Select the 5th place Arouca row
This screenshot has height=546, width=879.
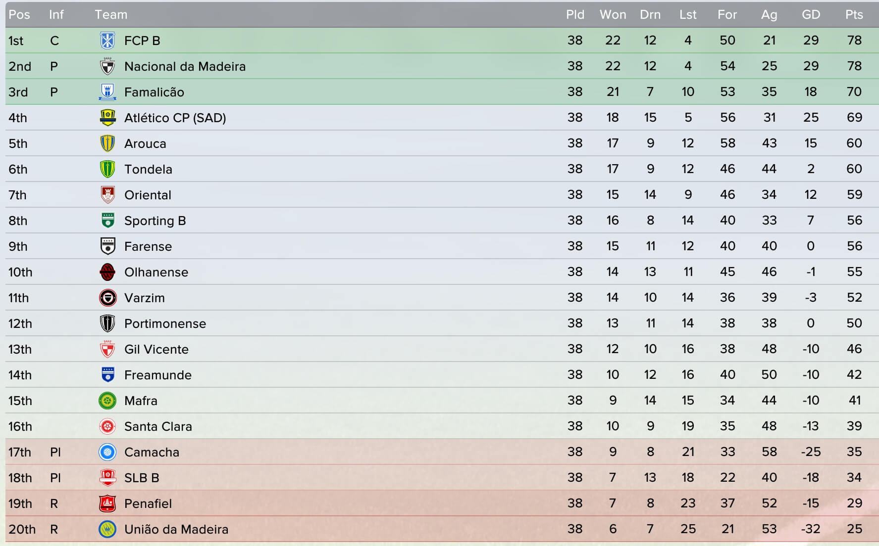(x=442, y=143)
